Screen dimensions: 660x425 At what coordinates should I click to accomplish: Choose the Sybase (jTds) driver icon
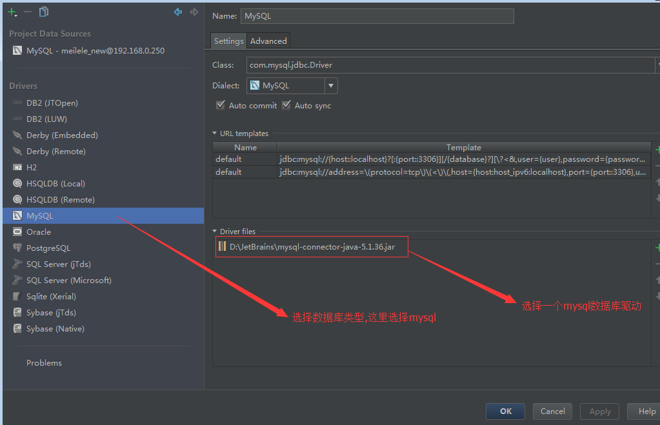coord(17,312)
